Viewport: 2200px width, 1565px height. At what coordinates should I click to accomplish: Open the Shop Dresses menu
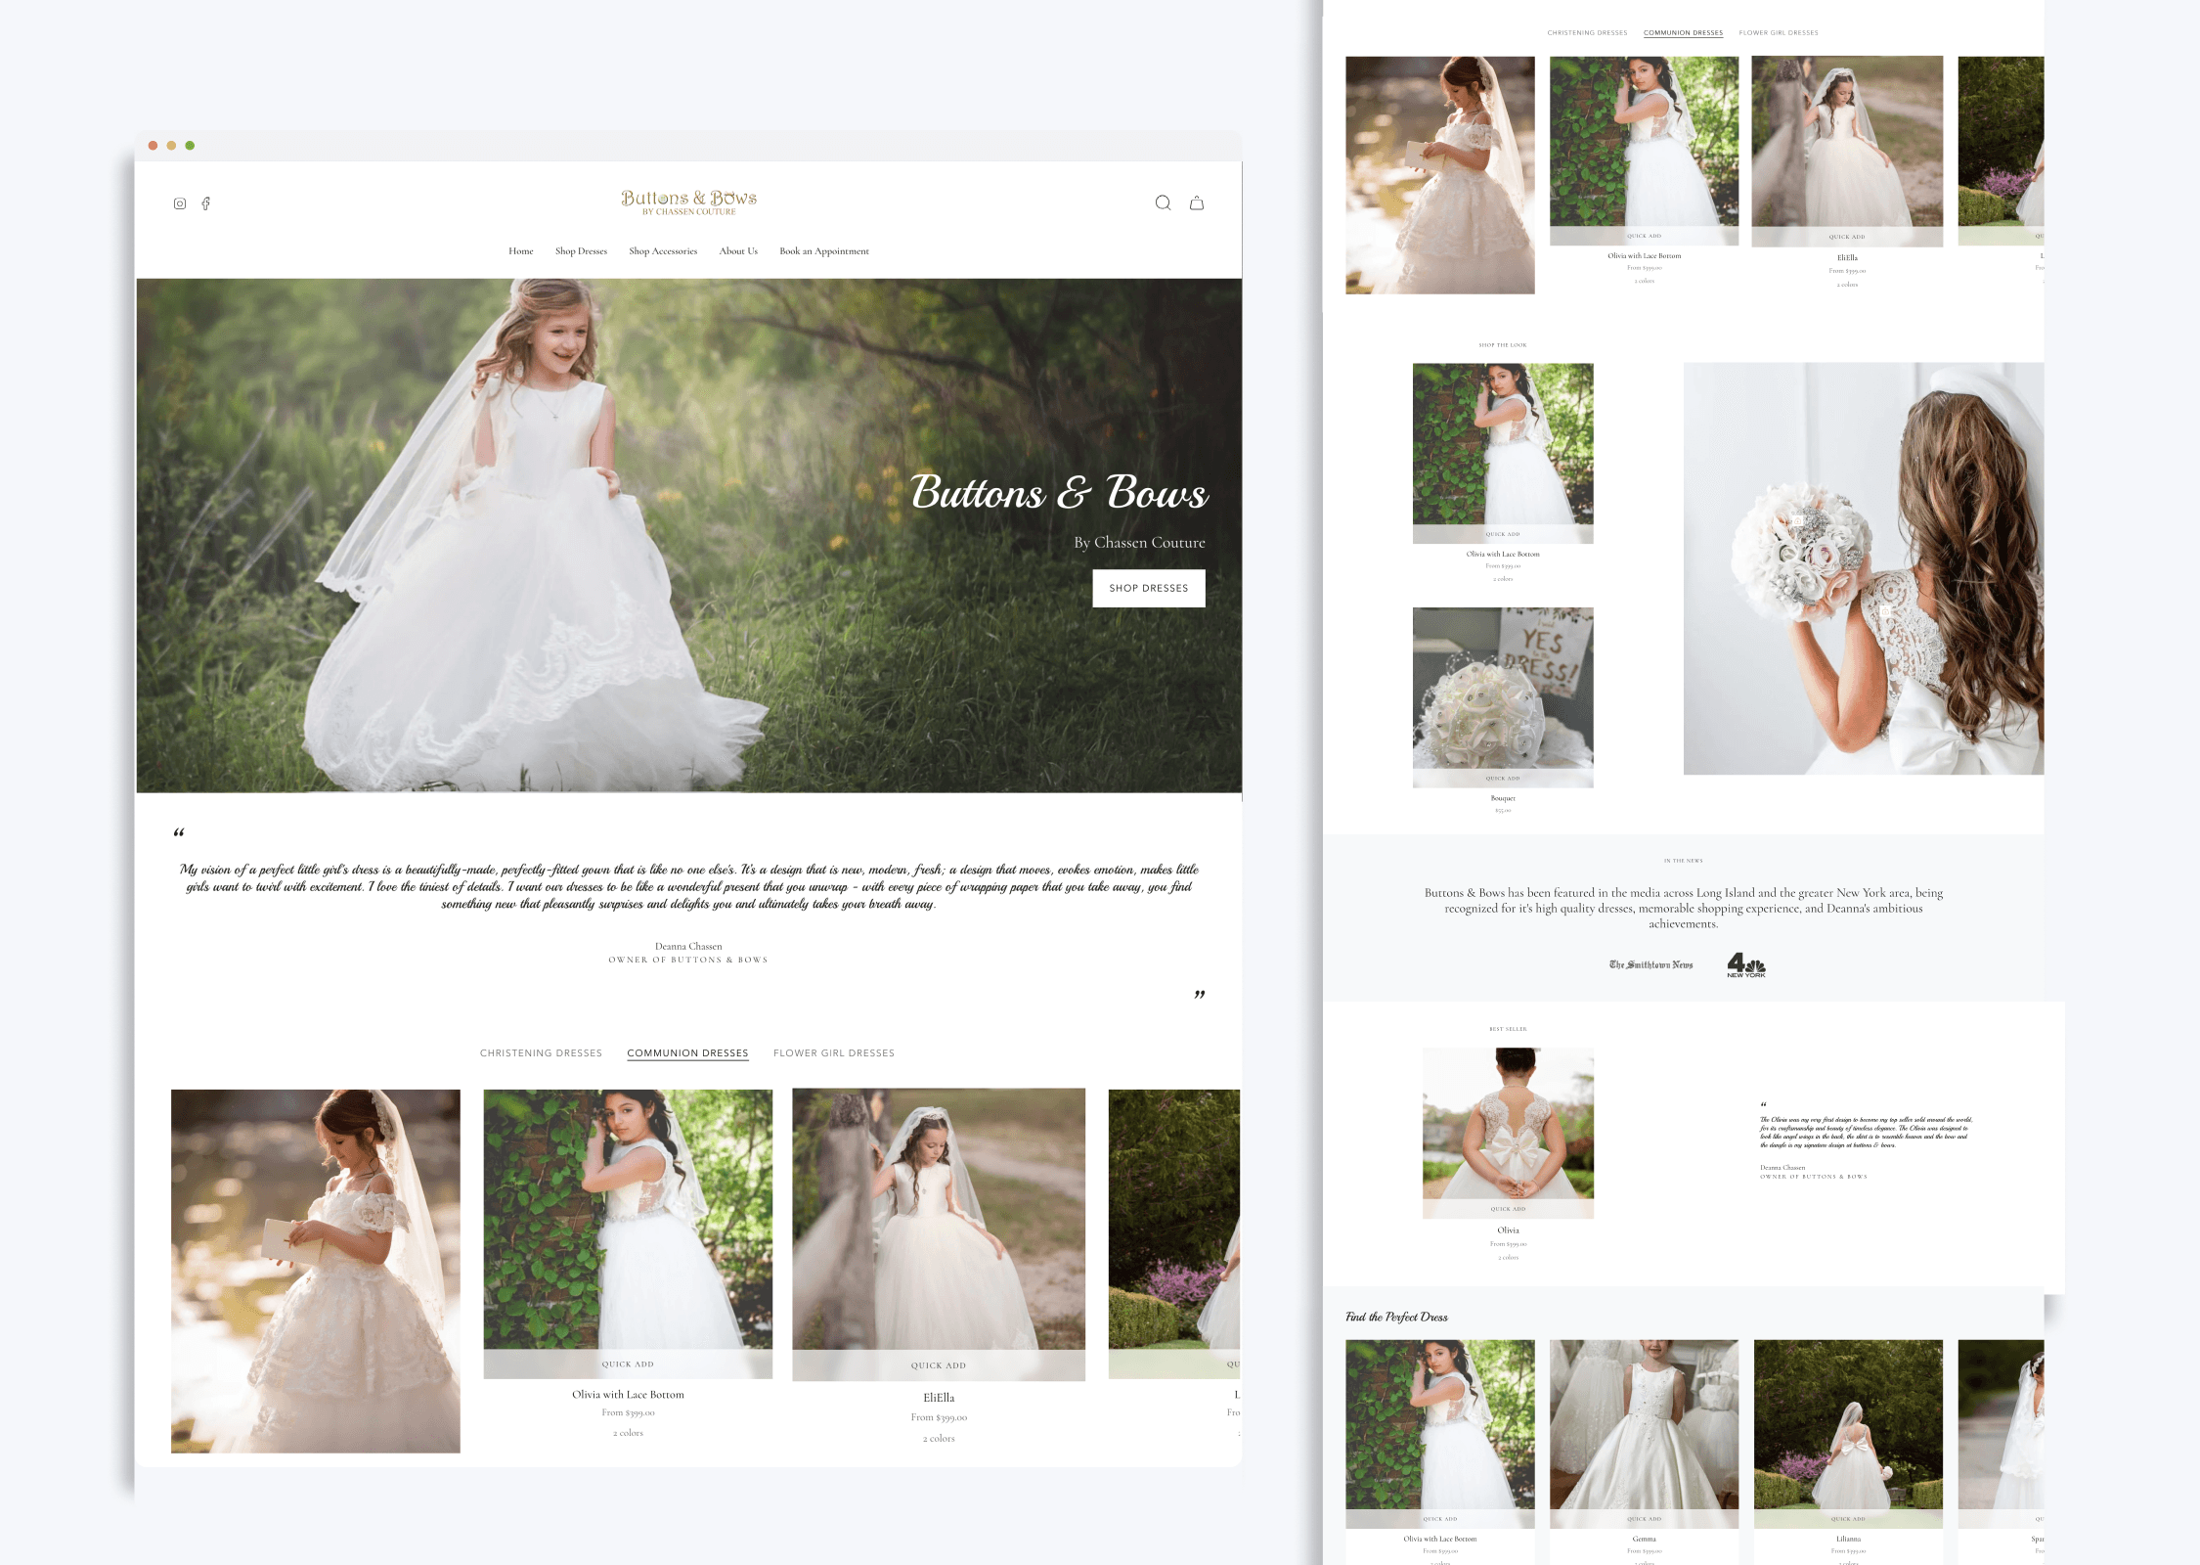pos(581,251)
